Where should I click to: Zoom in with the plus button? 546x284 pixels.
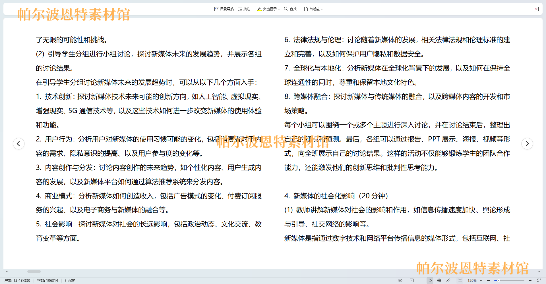(x=530, y=280)
